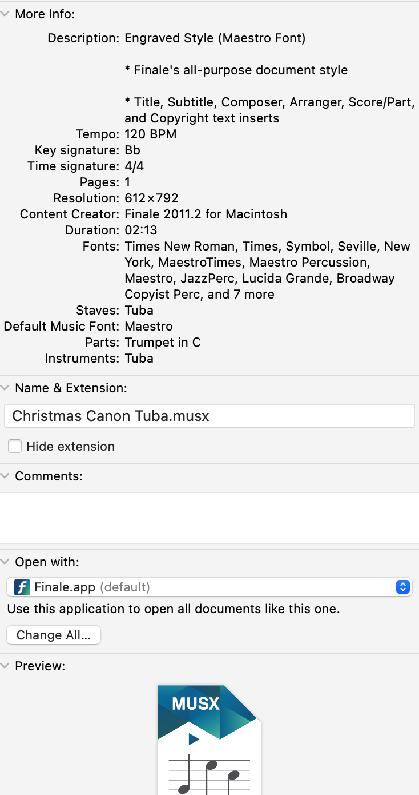Image resolution: width=419 pixels, height=795 pixels.
Task: Click the blue up-down arrows beside Finale.app
Action: [x=403, y=587]
